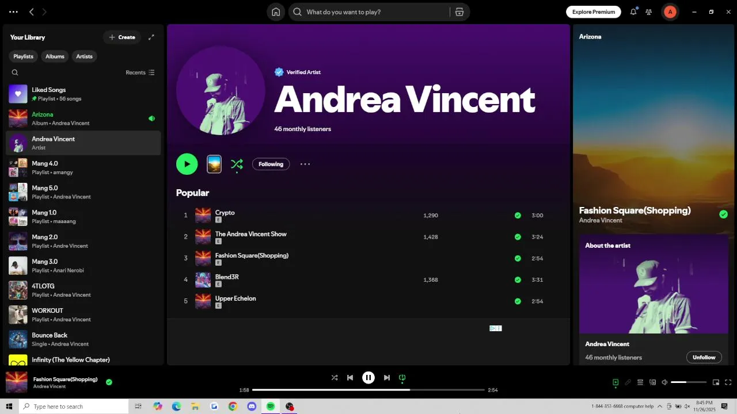
Task: Open Liked Songs playlist
Action: click(83, 94)
